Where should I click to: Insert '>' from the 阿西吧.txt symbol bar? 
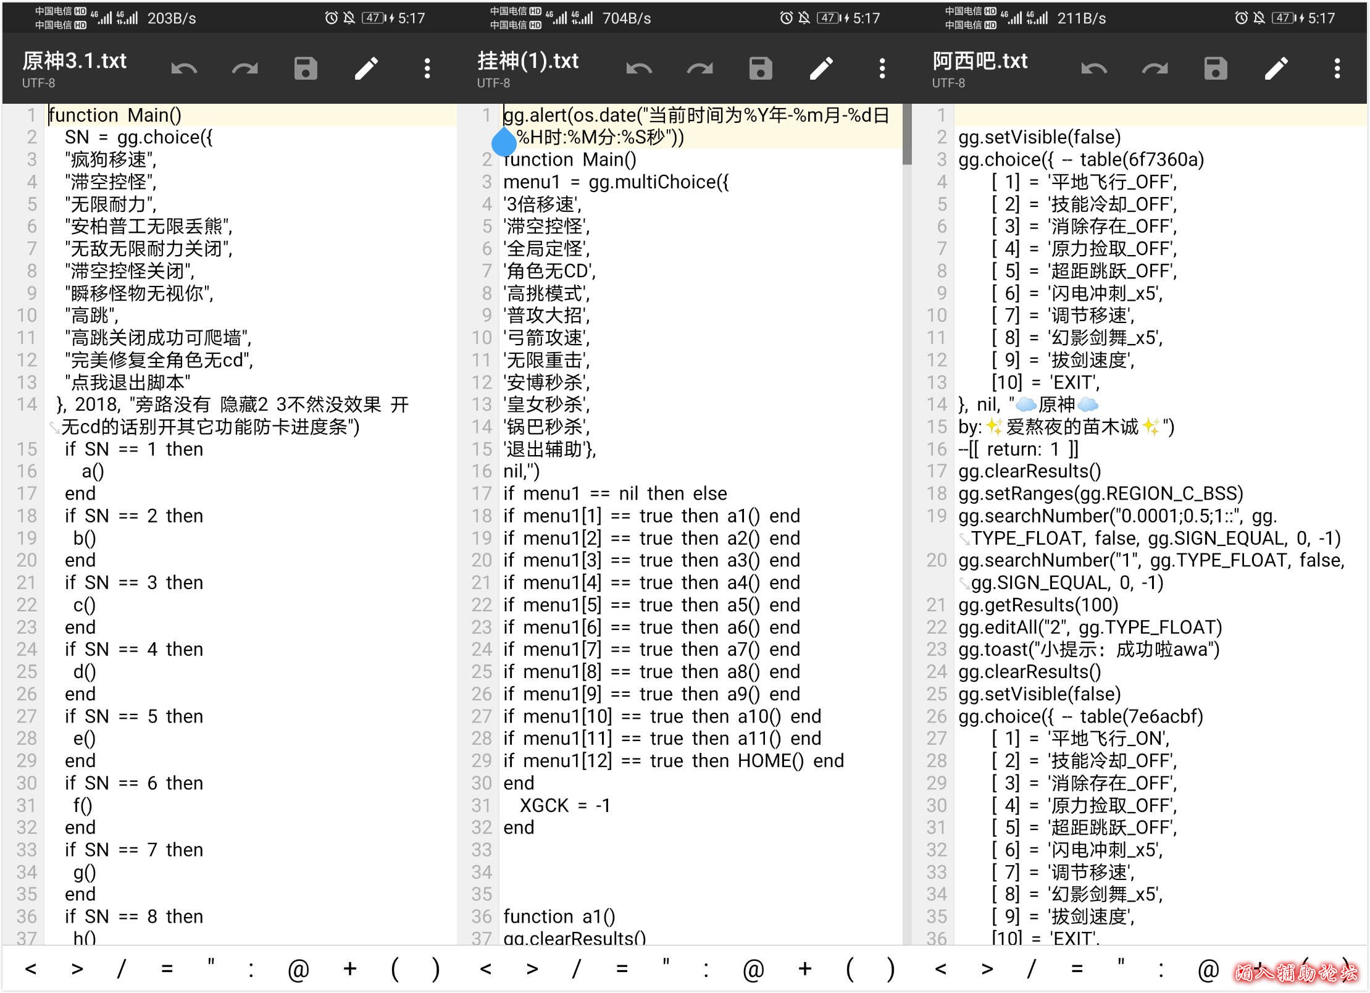(x=987, y=969)
